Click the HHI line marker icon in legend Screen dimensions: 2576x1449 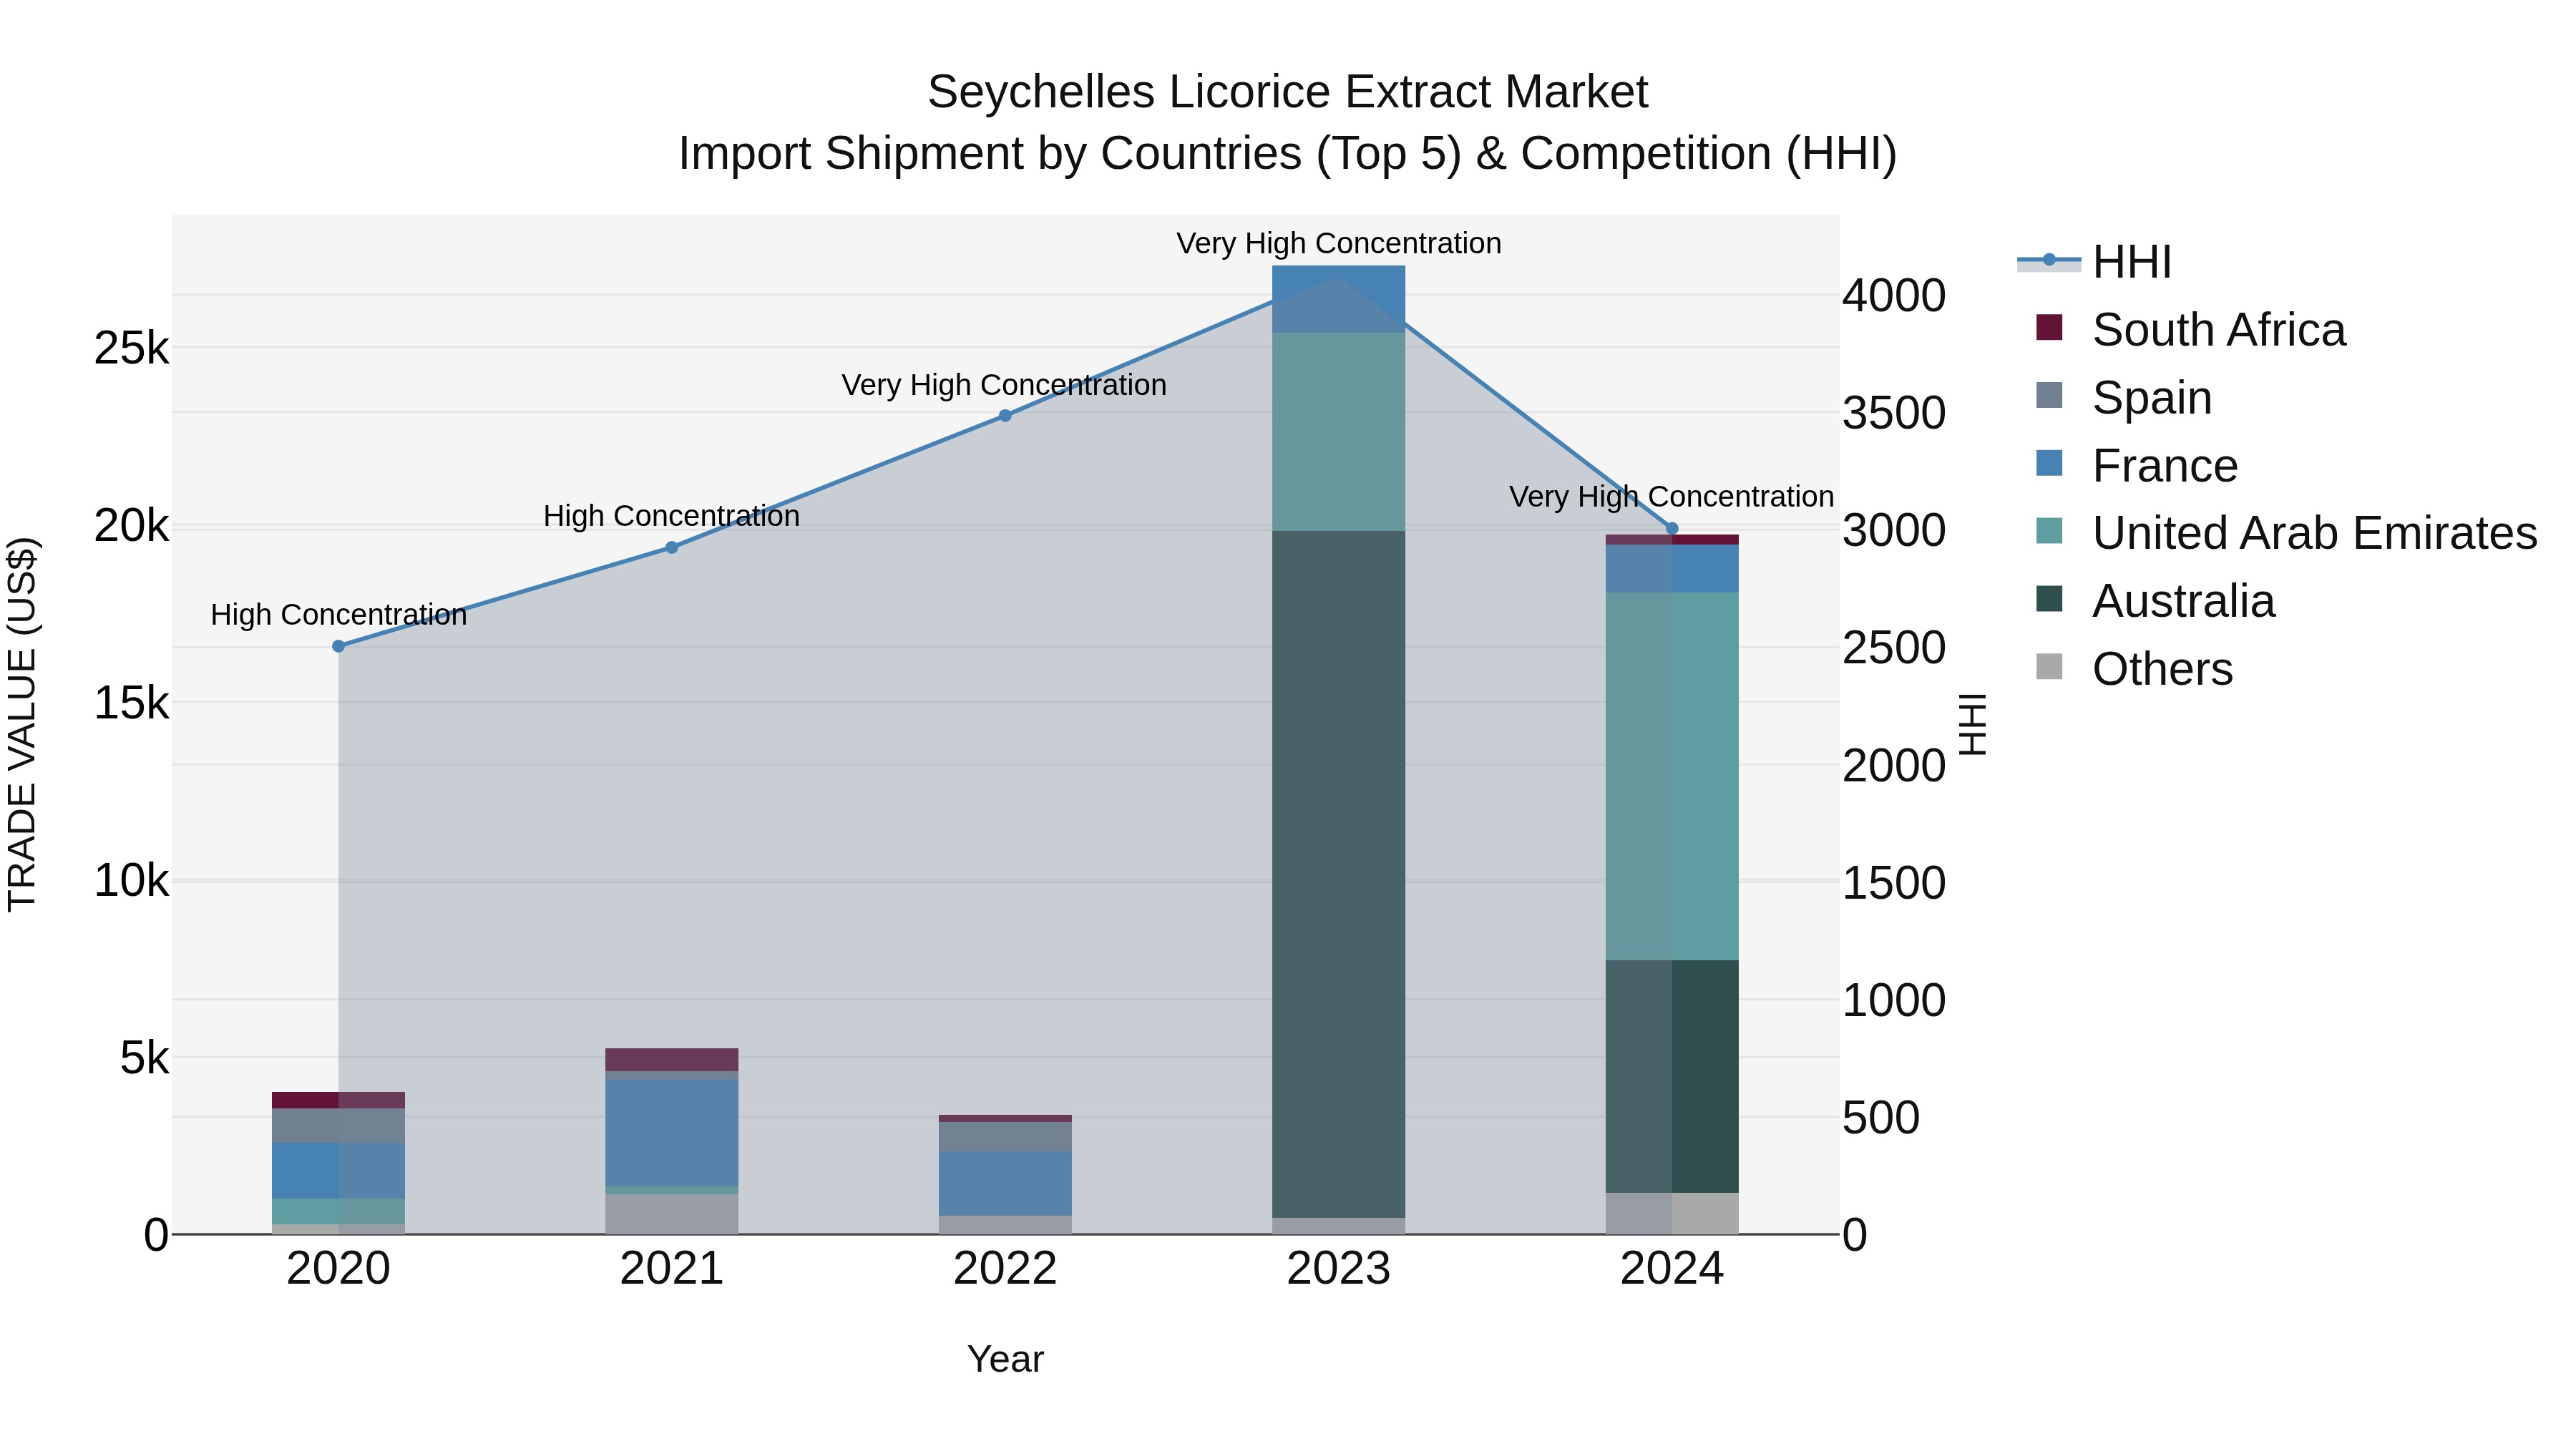click(2049, 260)
